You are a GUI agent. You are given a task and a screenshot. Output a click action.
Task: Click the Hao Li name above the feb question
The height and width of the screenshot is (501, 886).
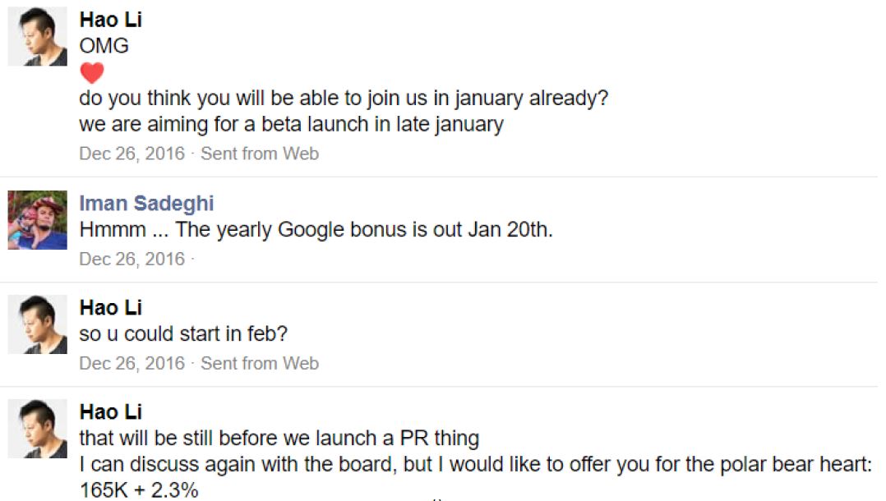[111, 308]
